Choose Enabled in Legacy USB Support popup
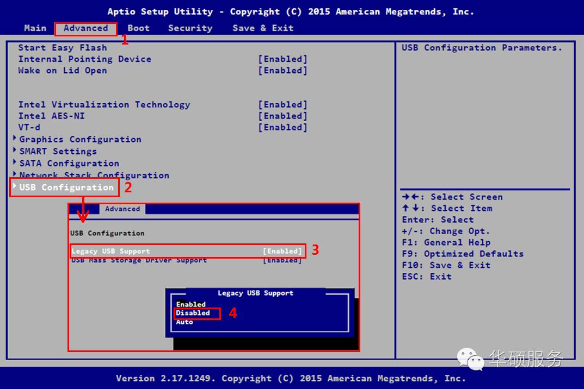 (190, 304)
